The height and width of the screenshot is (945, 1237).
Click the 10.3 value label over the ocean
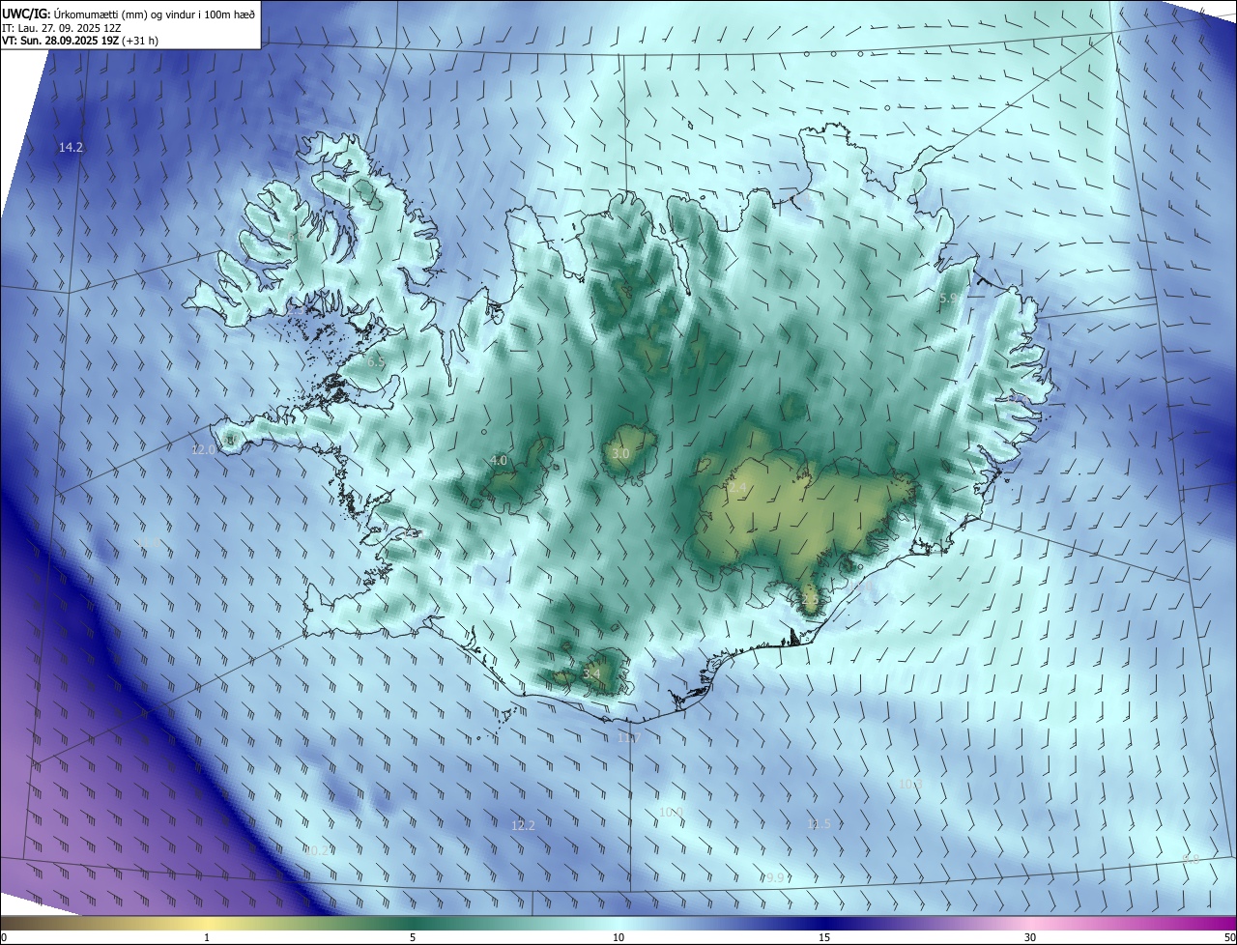[x=910, y=784]
